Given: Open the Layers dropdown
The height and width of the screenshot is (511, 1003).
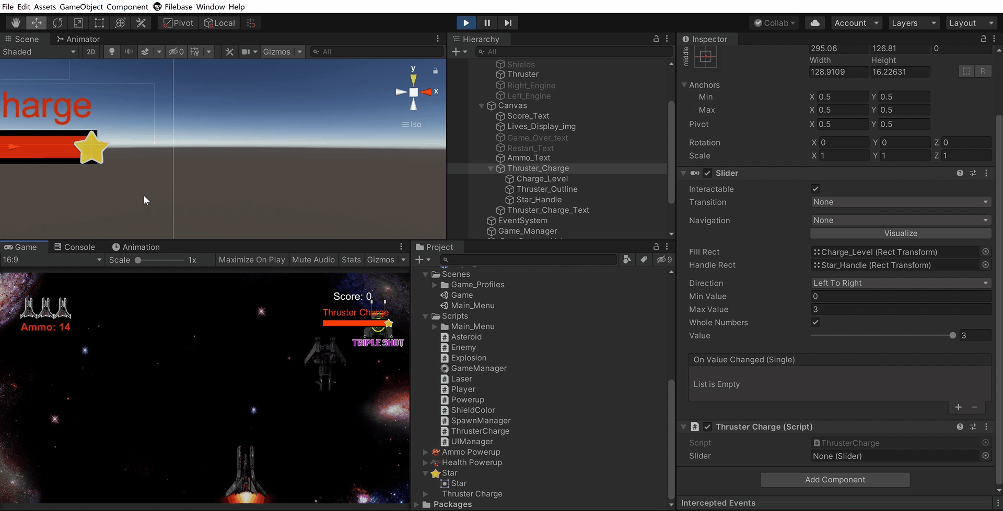Looking at the screenshot, I should point(913,23).
